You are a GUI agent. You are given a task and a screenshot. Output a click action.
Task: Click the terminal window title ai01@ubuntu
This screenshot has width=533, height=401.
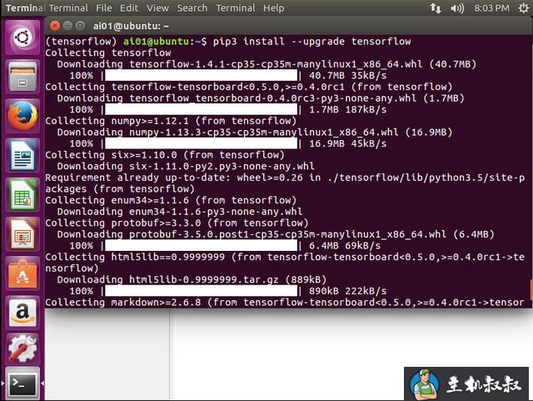(131, 26)
